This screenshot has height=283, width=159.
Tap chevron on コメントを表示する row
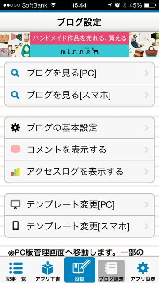point(147,149)
